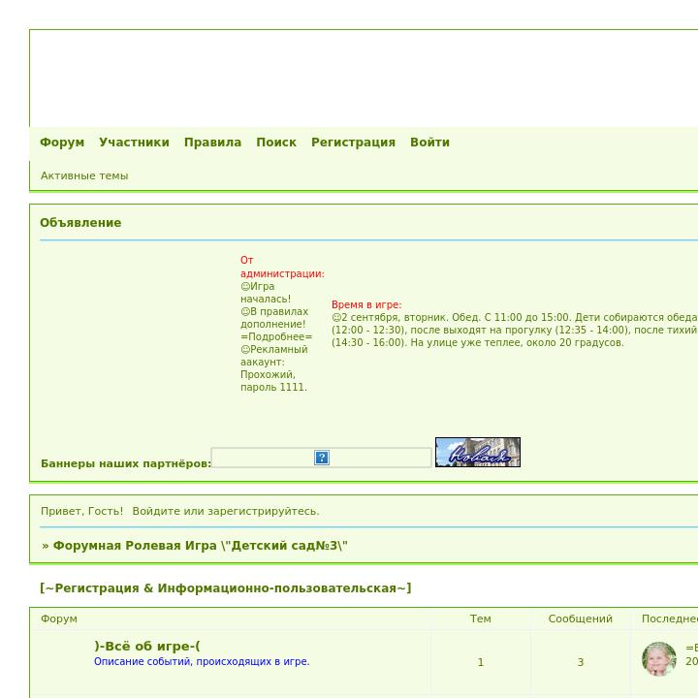The height and width of the screenshot is (698, 698).
Task: Open the Форум menu item
Action: tap(62, 143)
